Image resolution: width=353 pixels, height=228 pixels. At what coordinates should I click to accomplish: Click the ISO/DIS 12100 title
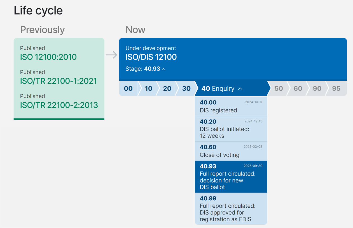(151, 57)
